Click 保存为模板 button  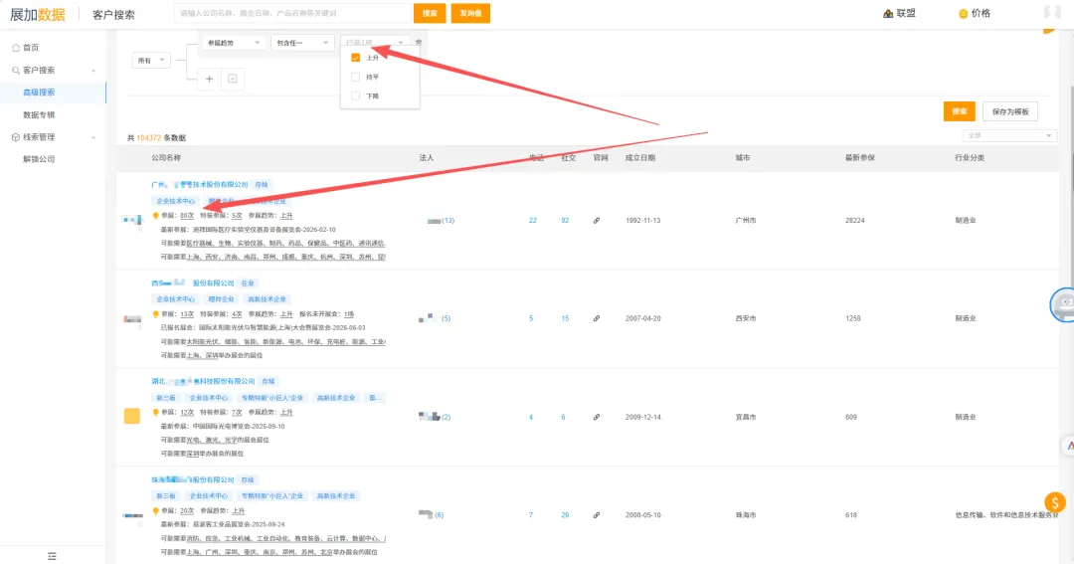1010,111
